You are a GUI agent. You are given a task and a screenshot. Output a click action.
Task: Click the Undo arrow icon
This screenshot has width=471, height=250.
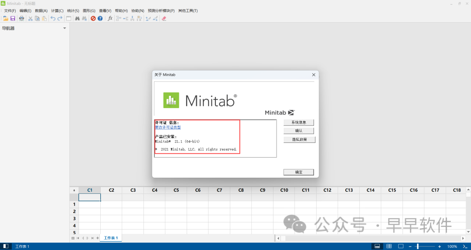pyautogui.click(x=53, y=18)
